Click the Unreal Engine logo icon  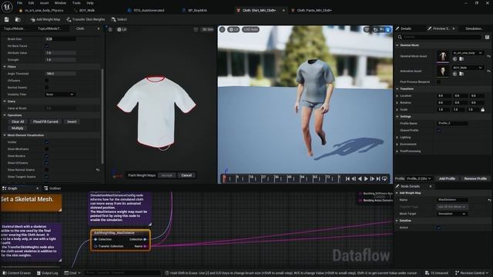point(7,7)
